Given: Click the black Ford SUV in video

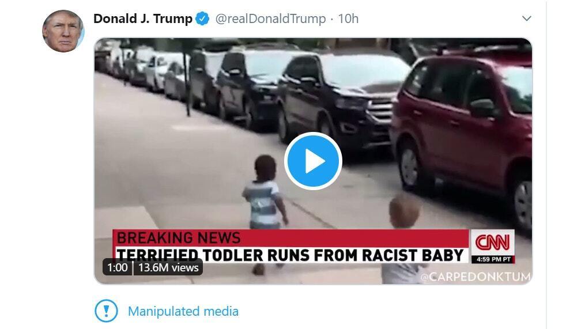Looking at the screenshot, I should click(344, 99).
